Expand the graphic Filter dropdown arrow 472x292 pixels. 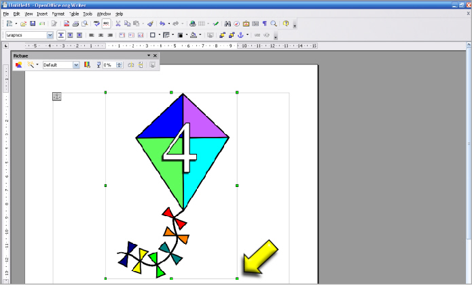coord(37,65)
